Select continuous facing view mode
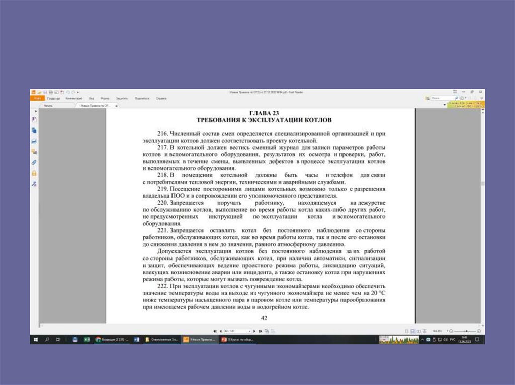The width and height of the screenshot is (515, 385). [424, 331]
